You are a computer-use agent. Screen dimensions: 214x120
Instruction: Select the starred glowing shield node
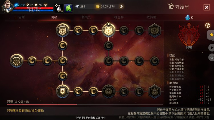pos(108,30)
